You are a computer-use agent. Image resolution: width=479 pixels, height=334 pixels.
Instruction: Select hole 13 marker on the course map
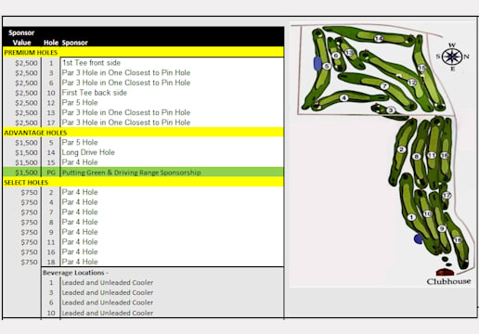pyautogui.click(x=349, y=52)
